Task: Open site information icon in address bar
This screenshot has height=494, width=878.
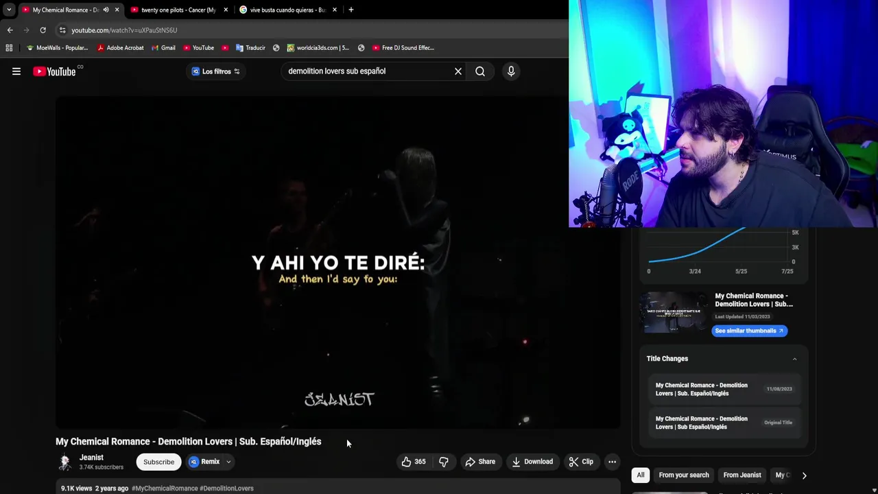Action: pyautogui.click(x=62, y=30)
